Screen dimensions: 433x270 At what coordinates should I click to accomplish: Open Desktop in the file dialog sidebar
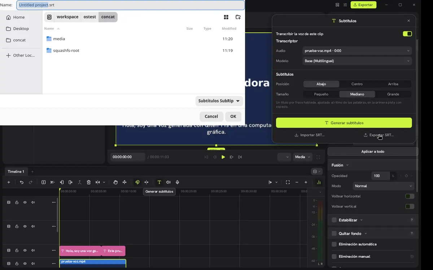pos(21,28)
